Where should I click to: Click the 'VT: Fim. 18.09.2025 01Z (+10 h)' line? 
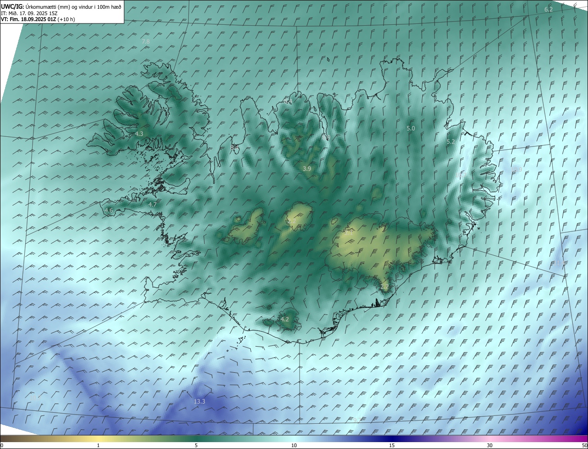(x=38, y=19)
